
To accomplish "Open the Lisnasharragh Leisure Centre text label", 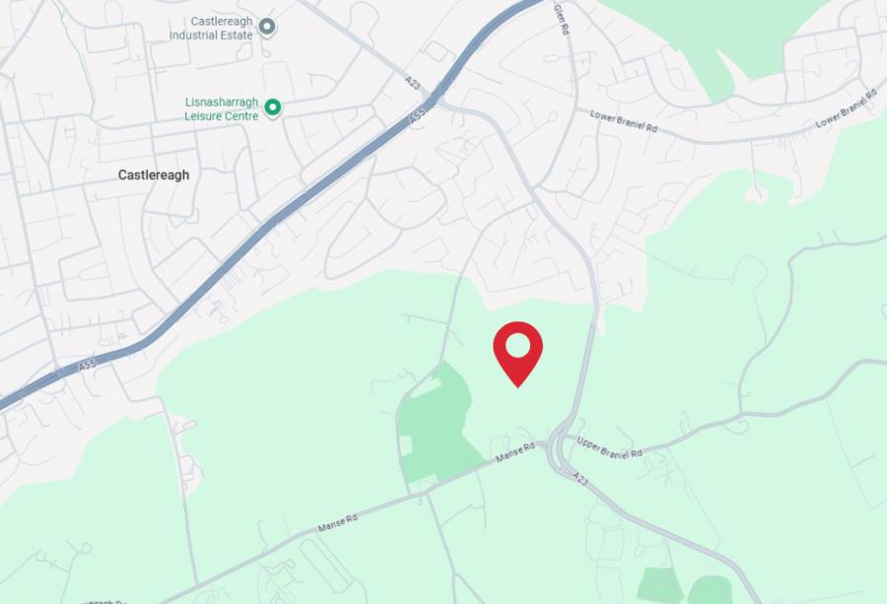I will [x=221, y=109].
